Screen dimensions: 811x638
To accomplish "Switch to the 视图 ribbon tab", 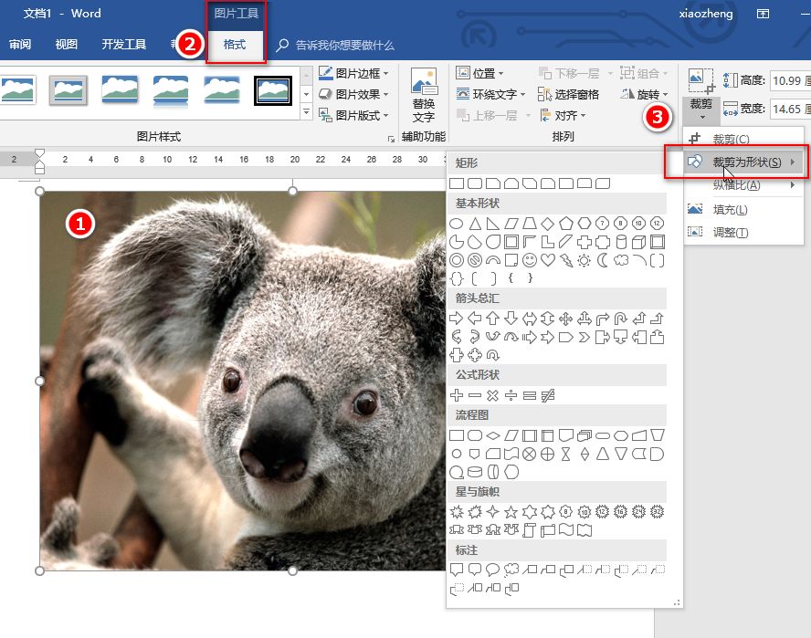I will [x=66, y=45].
